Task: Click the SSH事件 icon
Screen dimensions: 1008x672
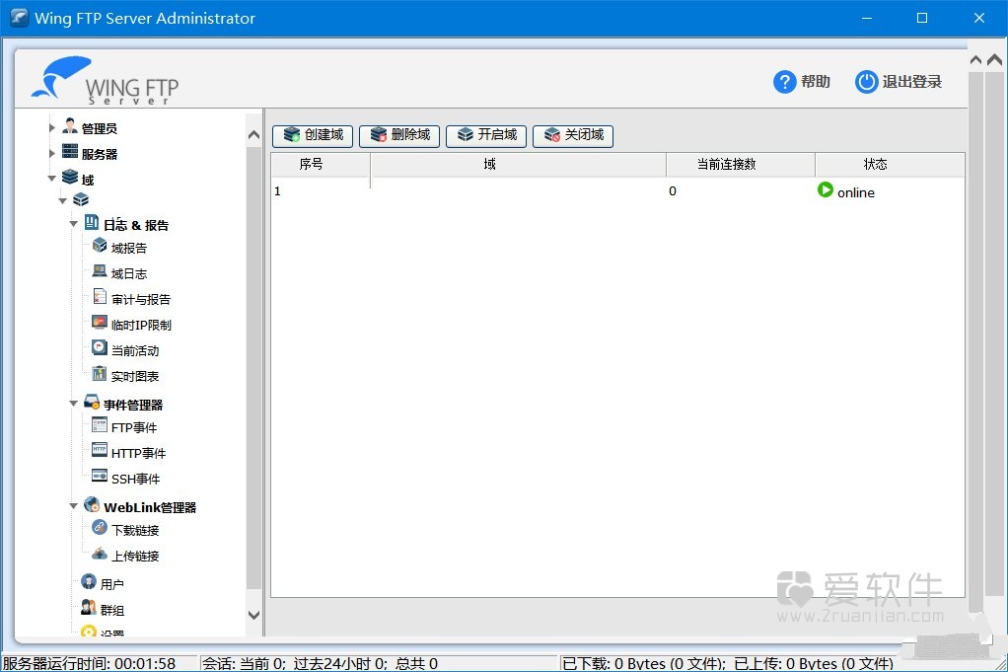Action: [100, 476]
